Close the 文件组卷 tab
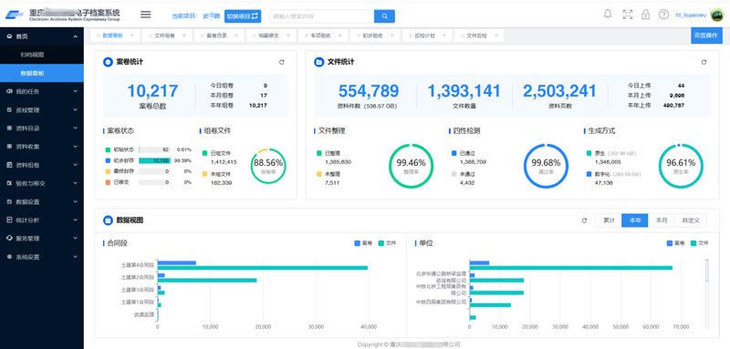The height and width of the screenshot is (349, 730). pos(184,35)
